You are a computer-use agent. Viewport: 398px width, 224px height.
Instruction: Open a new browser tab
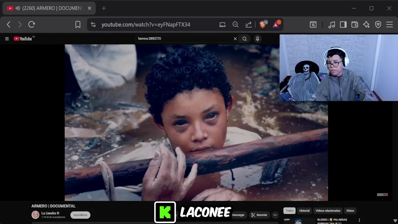click(104, 8)
